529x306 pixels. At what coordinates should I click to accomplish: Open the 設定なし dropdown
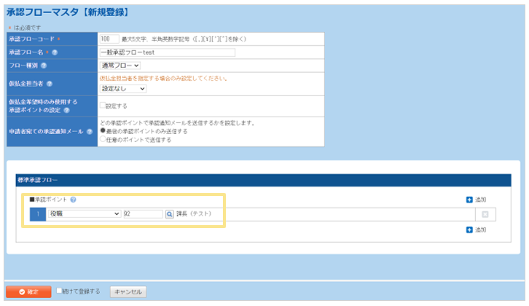(123, 89)
